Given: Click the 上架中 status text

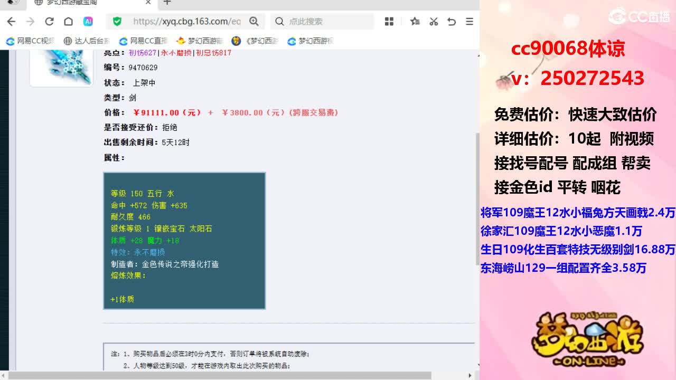Looking at the screenshot, I should pos(144,83).
